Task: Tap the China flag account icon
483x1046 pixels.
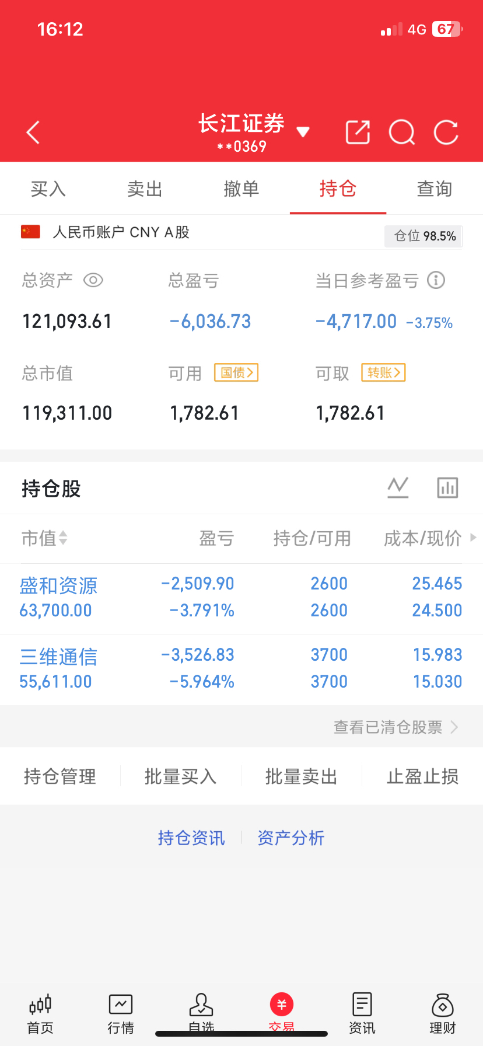Action: [30, 232]
